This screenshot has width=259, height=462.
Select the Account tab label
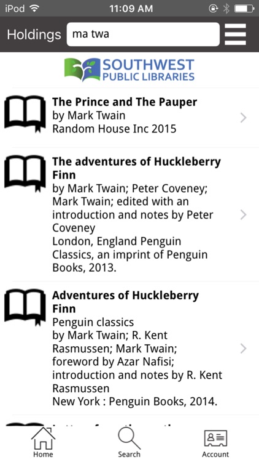(x=215, y=454)
